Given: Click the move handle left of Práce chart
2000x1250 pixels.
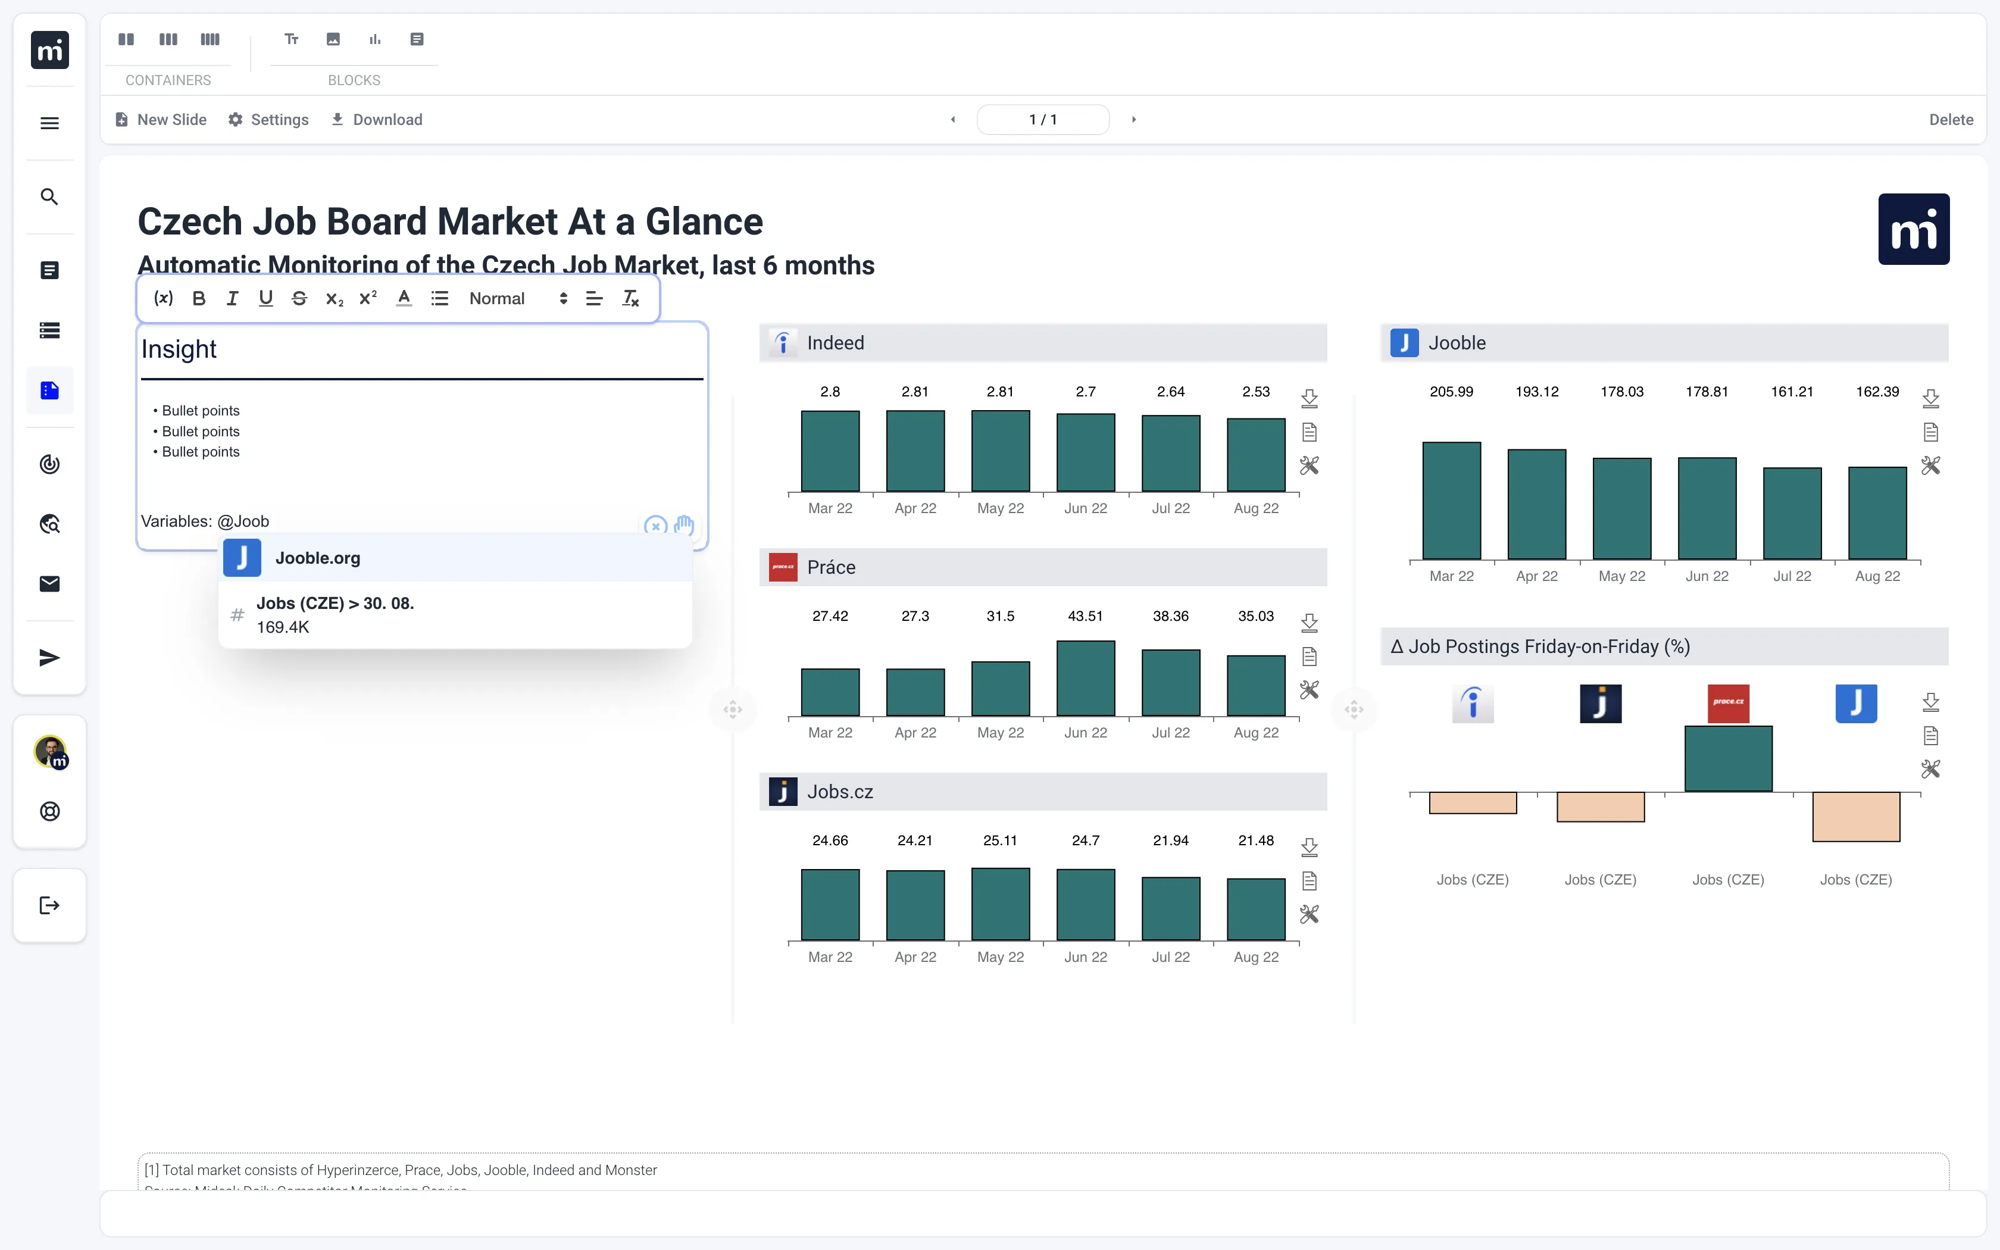Looking at the screenshot, I should [733, 710].
